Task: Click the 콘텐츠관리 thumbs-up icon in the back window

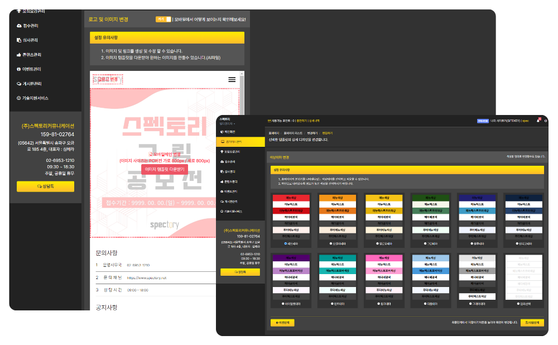Action: point(19,55)
